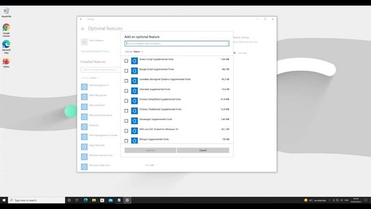The image size is (371, 209).
Task: Click the Windows Fax and Scan icon
Action: (x=84, y=157)
